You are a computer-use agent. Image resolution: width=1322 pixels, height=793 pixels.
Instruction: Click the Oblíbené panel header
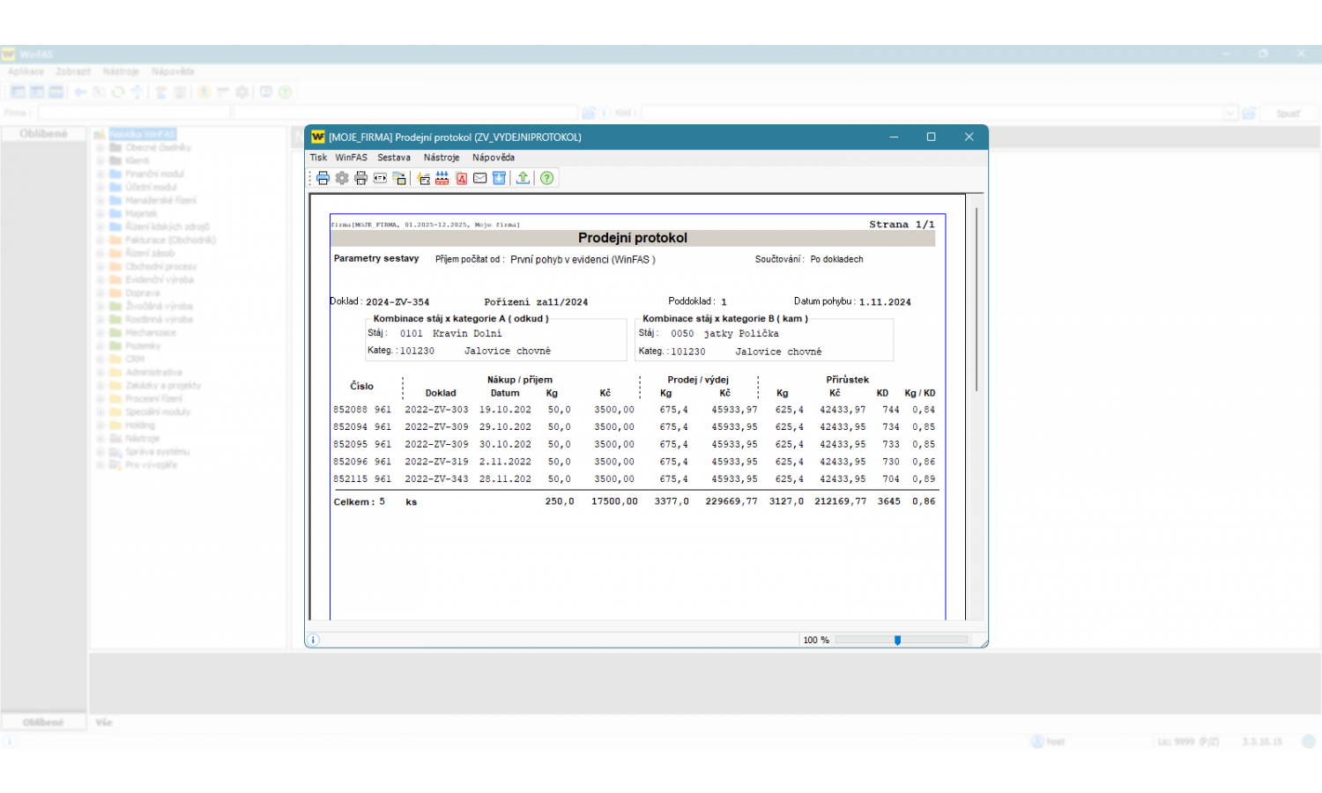pyautogui.click(x=43, y=134)
